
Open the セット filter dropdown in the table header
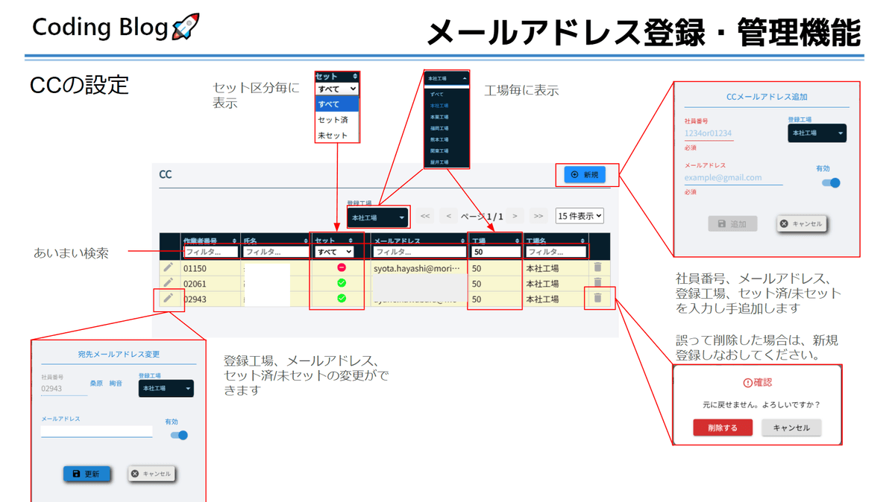click(334, 252)
